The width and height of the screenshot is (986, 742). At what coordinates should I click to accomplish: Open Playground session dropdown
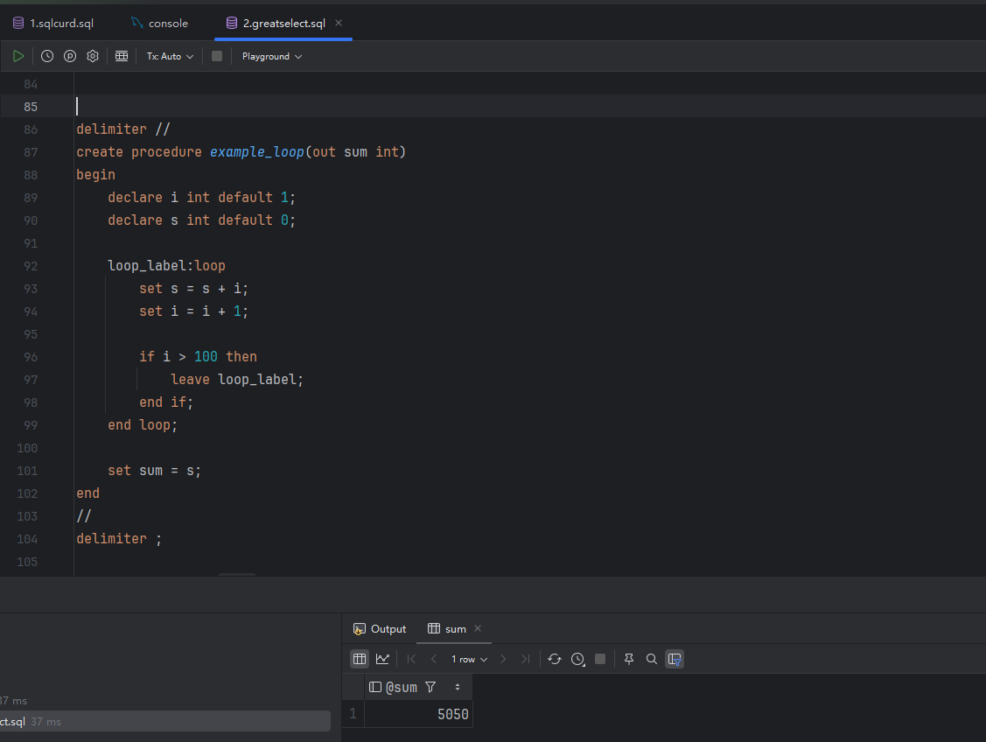click(271, 56)
